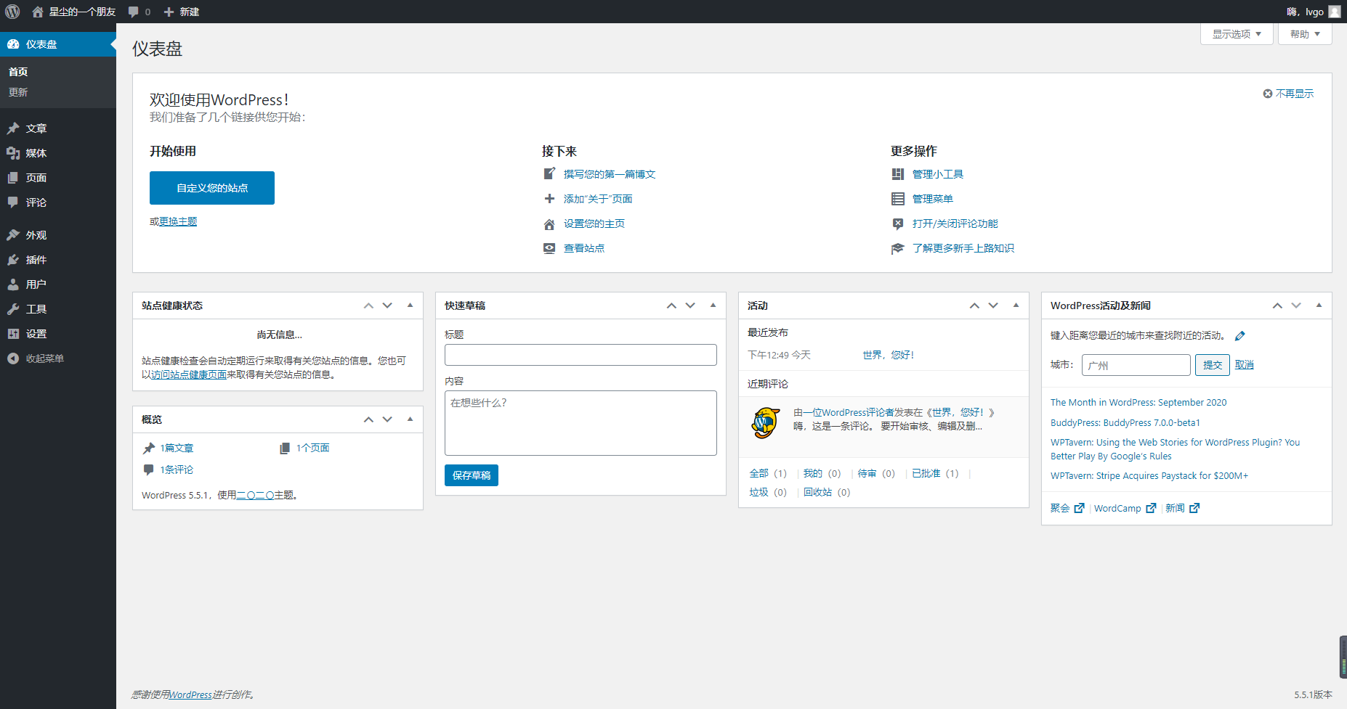Click the page icon beside 1个页面
This screenshot has width=1347, height=709.
point(285,448)
